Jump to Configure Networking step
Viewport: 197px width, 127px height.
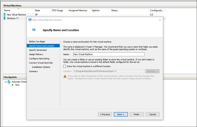point(39,59)
